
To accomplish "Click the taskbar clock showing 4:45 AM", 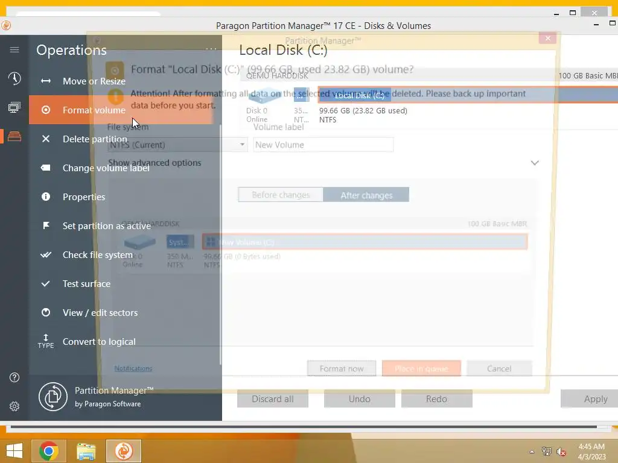I will 591,452.
